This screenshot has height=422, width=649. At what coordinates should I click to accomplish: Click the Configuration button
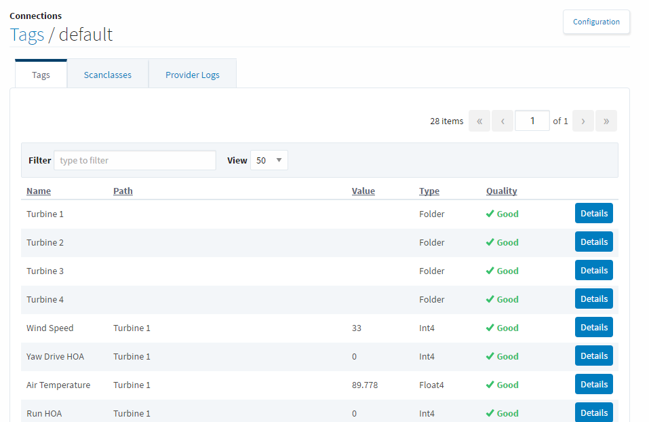[x=596, y=22]
